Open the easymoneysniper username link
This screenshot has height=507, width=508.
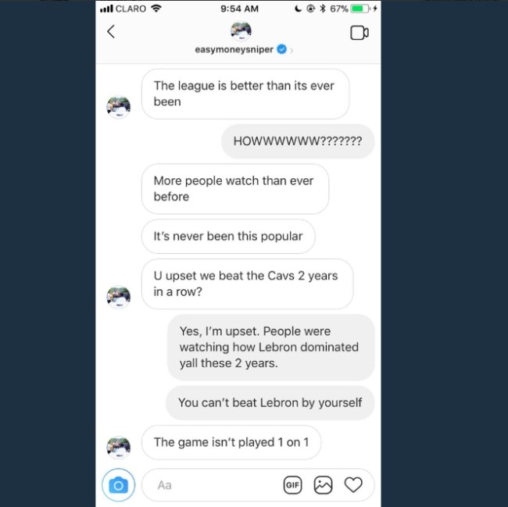(x=234, y=49)
